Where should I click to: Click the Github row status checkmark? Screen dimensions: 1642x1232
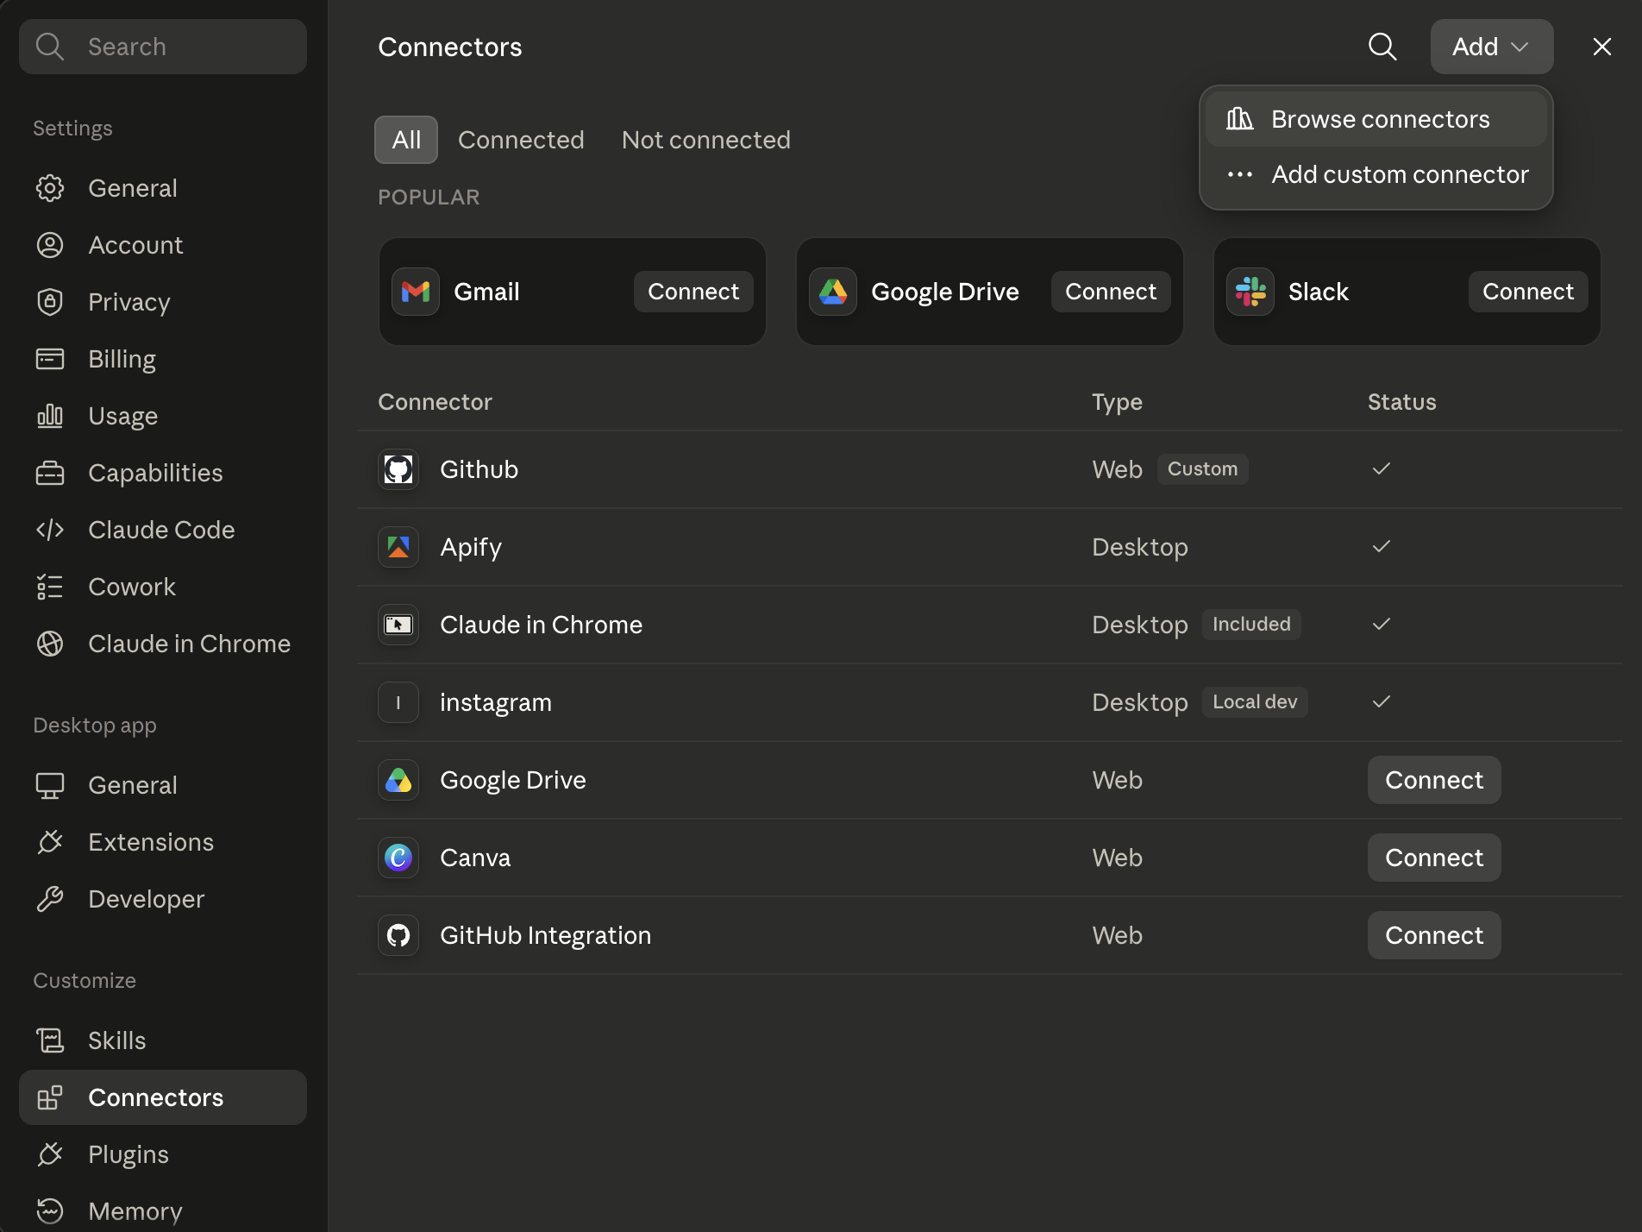[1382, 469]
